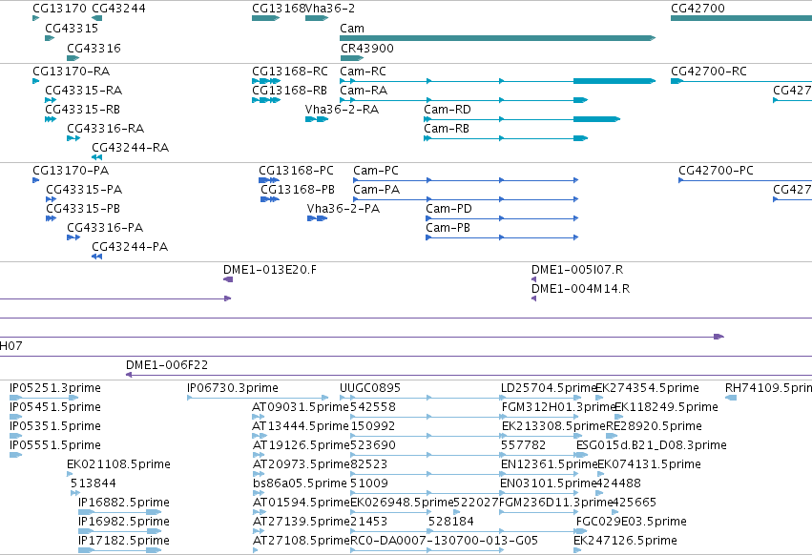Screen dimensions: 812x555
Task: Select the CG43244 gene label
Action: tap(118, 9)
